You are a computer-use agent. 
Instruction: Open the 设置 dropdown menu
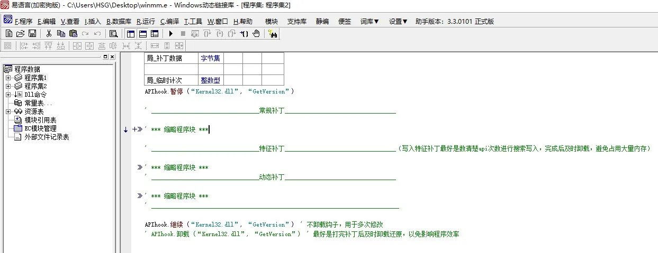pos(398,22)
